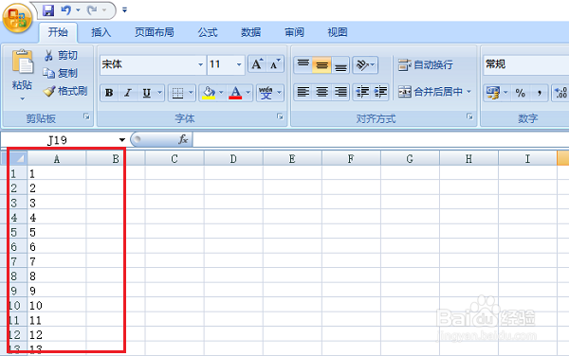Screen dimensions: 569x356
Task: Apply percent style
Action: click(x=521, y=93)
